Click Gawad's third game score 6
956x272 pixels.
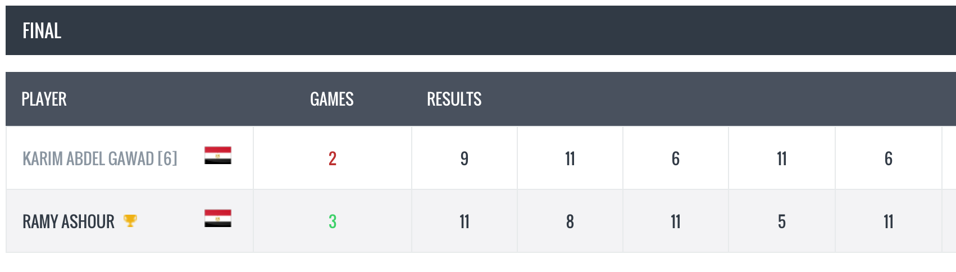pyautogui.click(x=676, y=158)
